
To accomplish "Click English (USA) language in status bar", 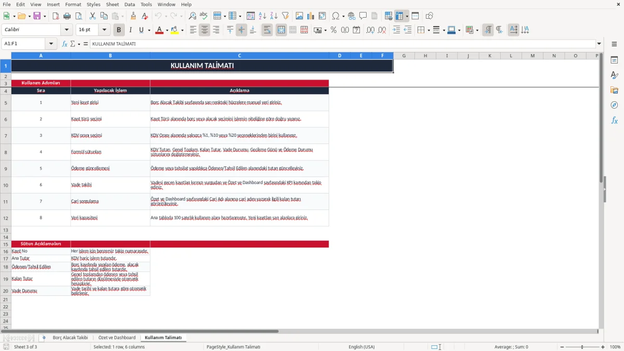I will coord(361,347).
